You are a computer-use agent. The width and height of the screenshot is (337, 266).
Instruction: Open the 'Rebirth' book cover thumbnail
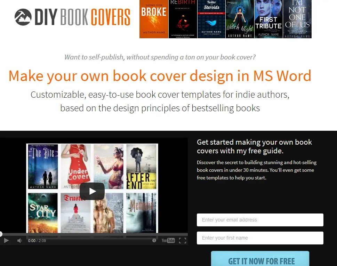(x=182, y=19)
